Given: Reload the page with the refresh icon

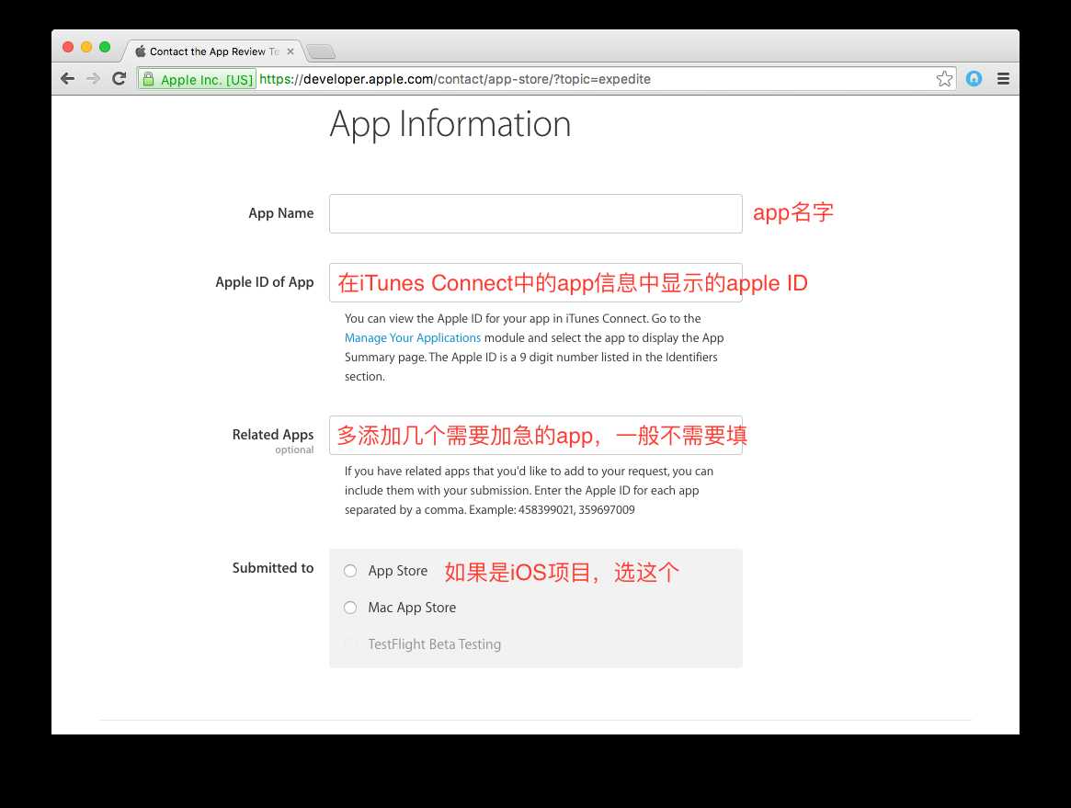Looking at the screenshot, I should [x=119, y=78].
